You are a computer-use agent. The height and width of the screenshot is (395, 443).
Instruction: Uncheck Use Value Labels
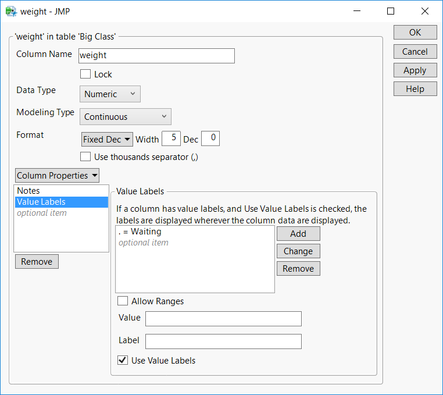pyautogui.click(x=123, y=361)
